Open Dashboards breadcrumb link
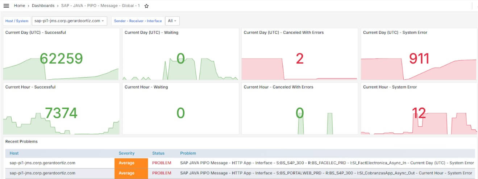This screenshot has height=179, width=478. pyautogui.click(x=43, y=6)
